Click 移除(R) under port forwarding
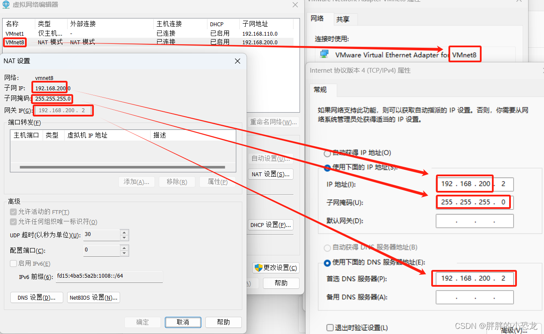The image size is (544, 334). pos(177,182)
